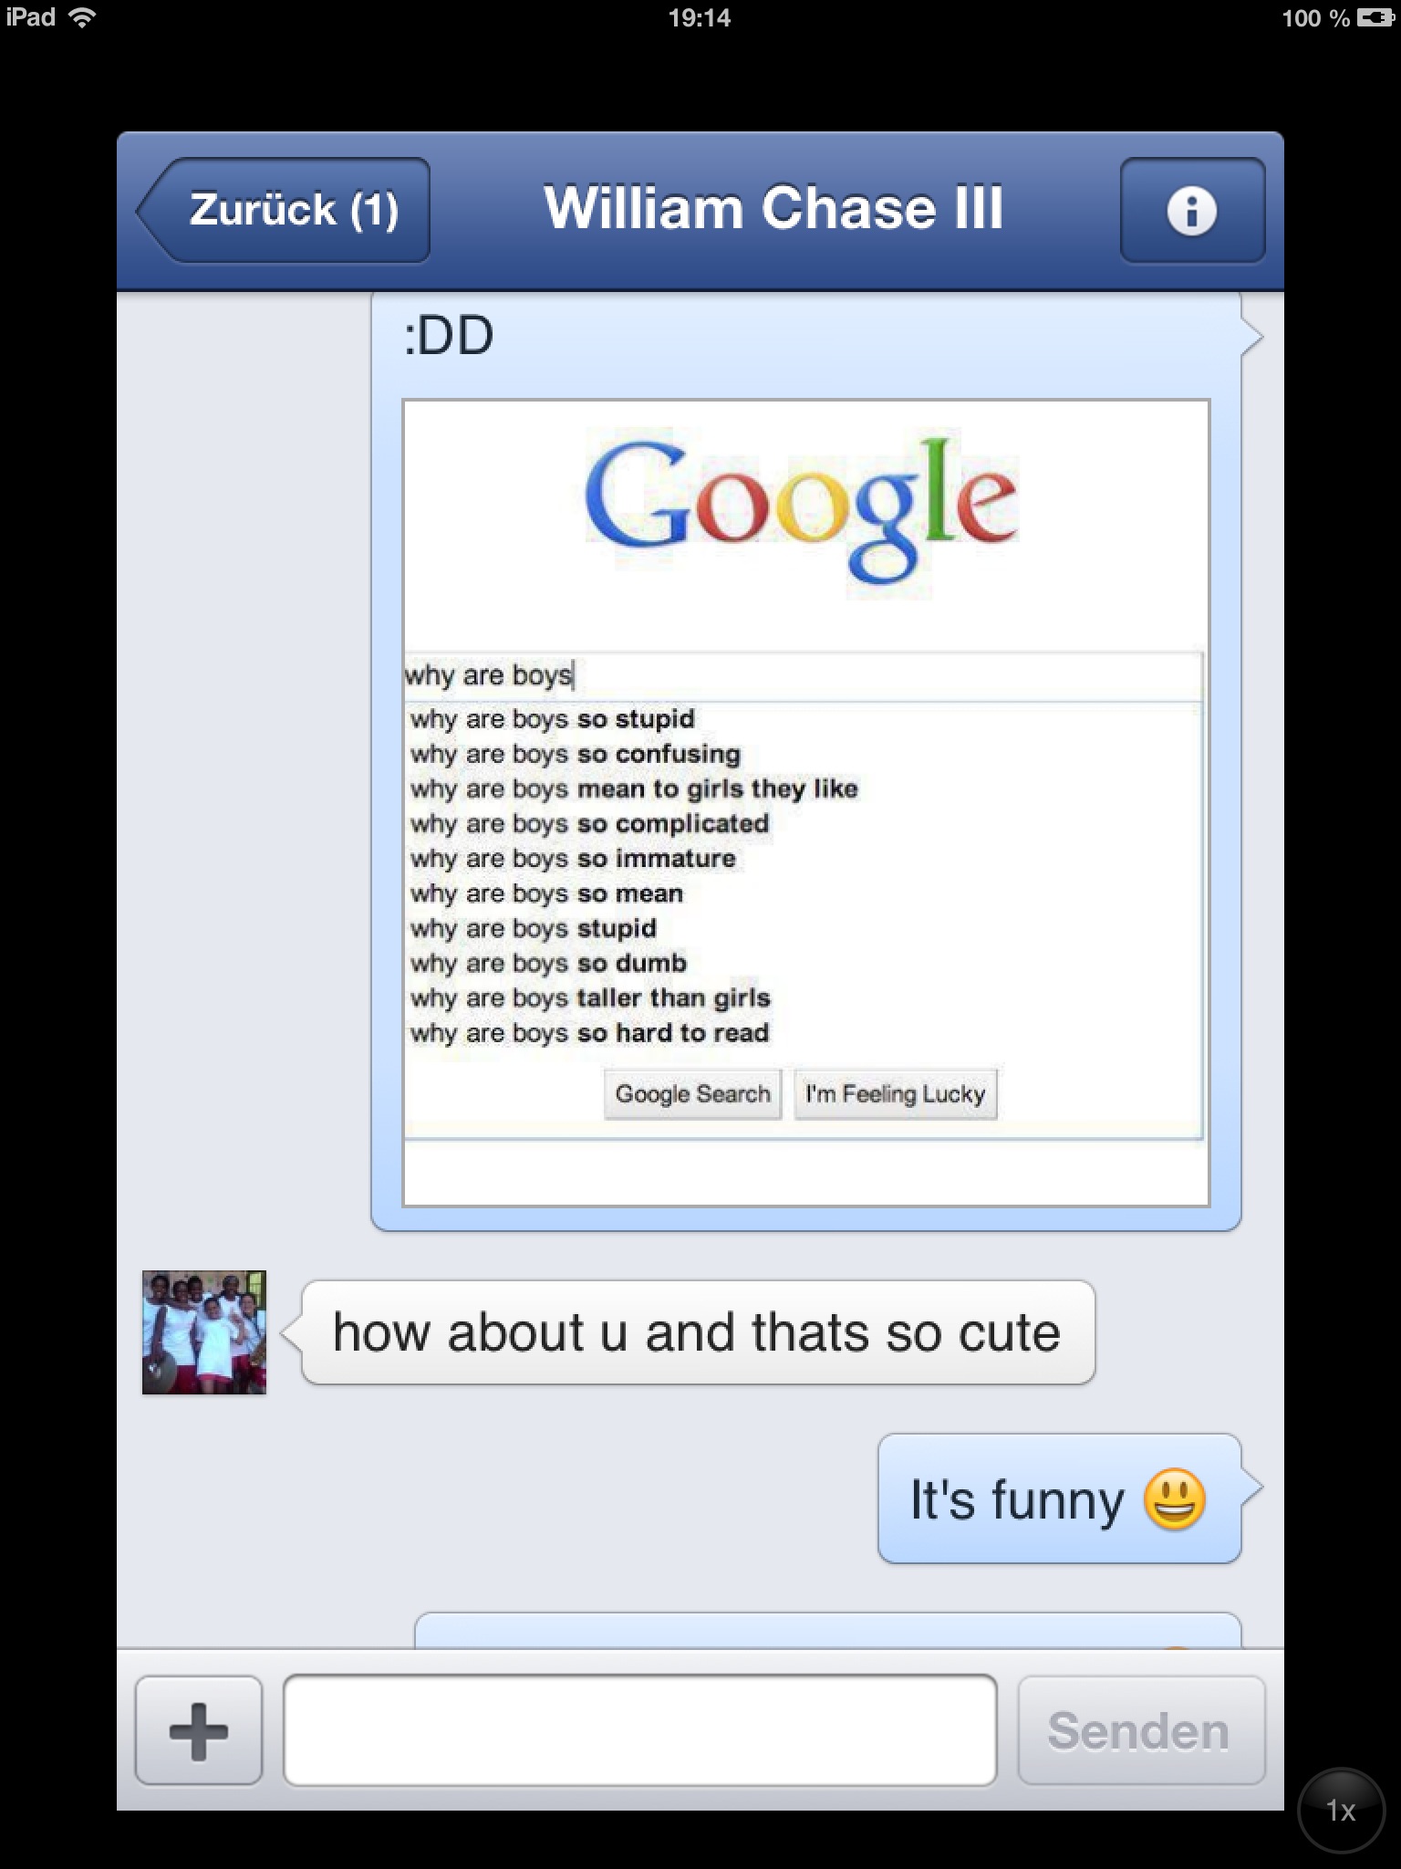Open the sender's profile picture thumbnail
Viewport: 1401px width, 1869px height.
(204, 1332)
